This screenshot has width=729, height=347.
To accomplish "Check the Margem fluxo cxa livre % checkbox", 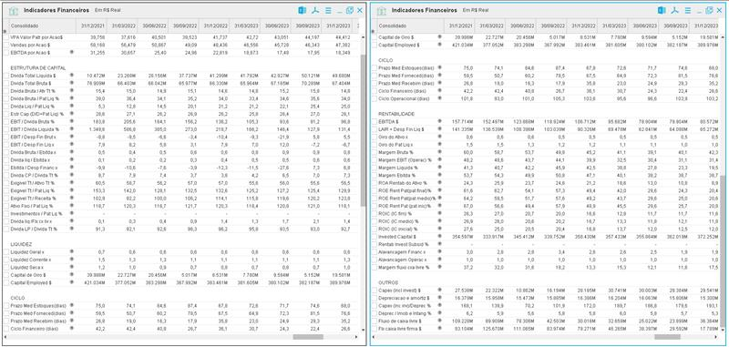I will 375,267.
